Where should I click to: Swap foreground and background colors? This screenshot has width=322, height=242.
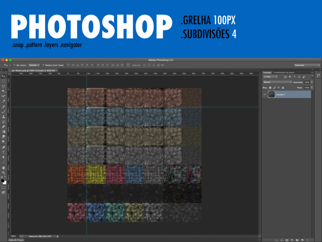tap(5, 177)
